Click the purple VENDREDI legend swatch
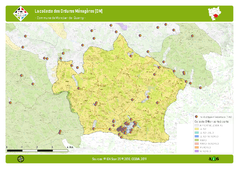The width and height of the screenshot is (239, 169). [197, 151]
